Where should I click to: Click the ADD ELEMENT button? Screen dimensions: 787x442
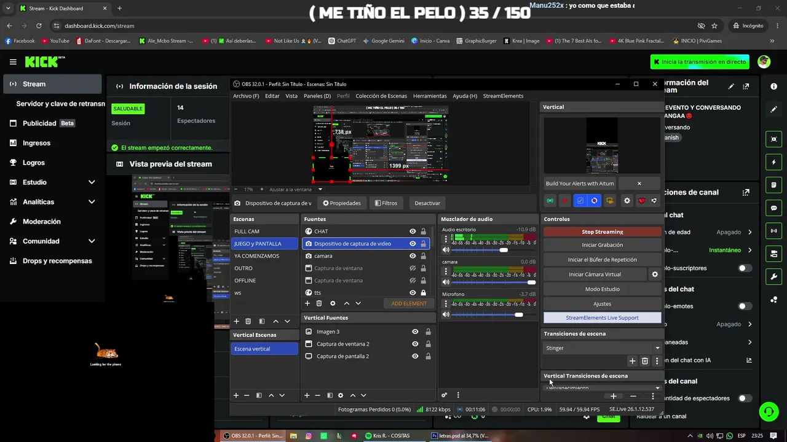(x=409, y=303)
